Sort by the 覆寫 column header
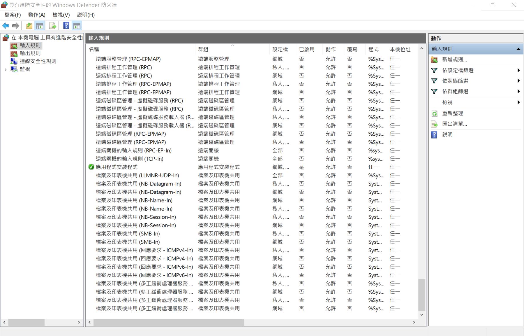The width and height of the screenshot is (524, 336). pyautogui.click(x=355, y=49)
